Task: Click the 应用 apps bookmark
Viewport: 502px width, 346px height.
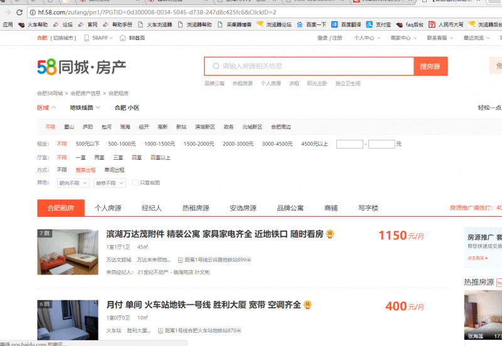Action: 8,24
